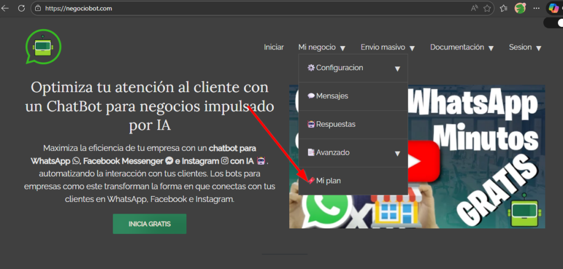The height and width of the screenshot is (269, 563).
Task: Open the browser favorites list icon
Action: (x=504, y=8)
